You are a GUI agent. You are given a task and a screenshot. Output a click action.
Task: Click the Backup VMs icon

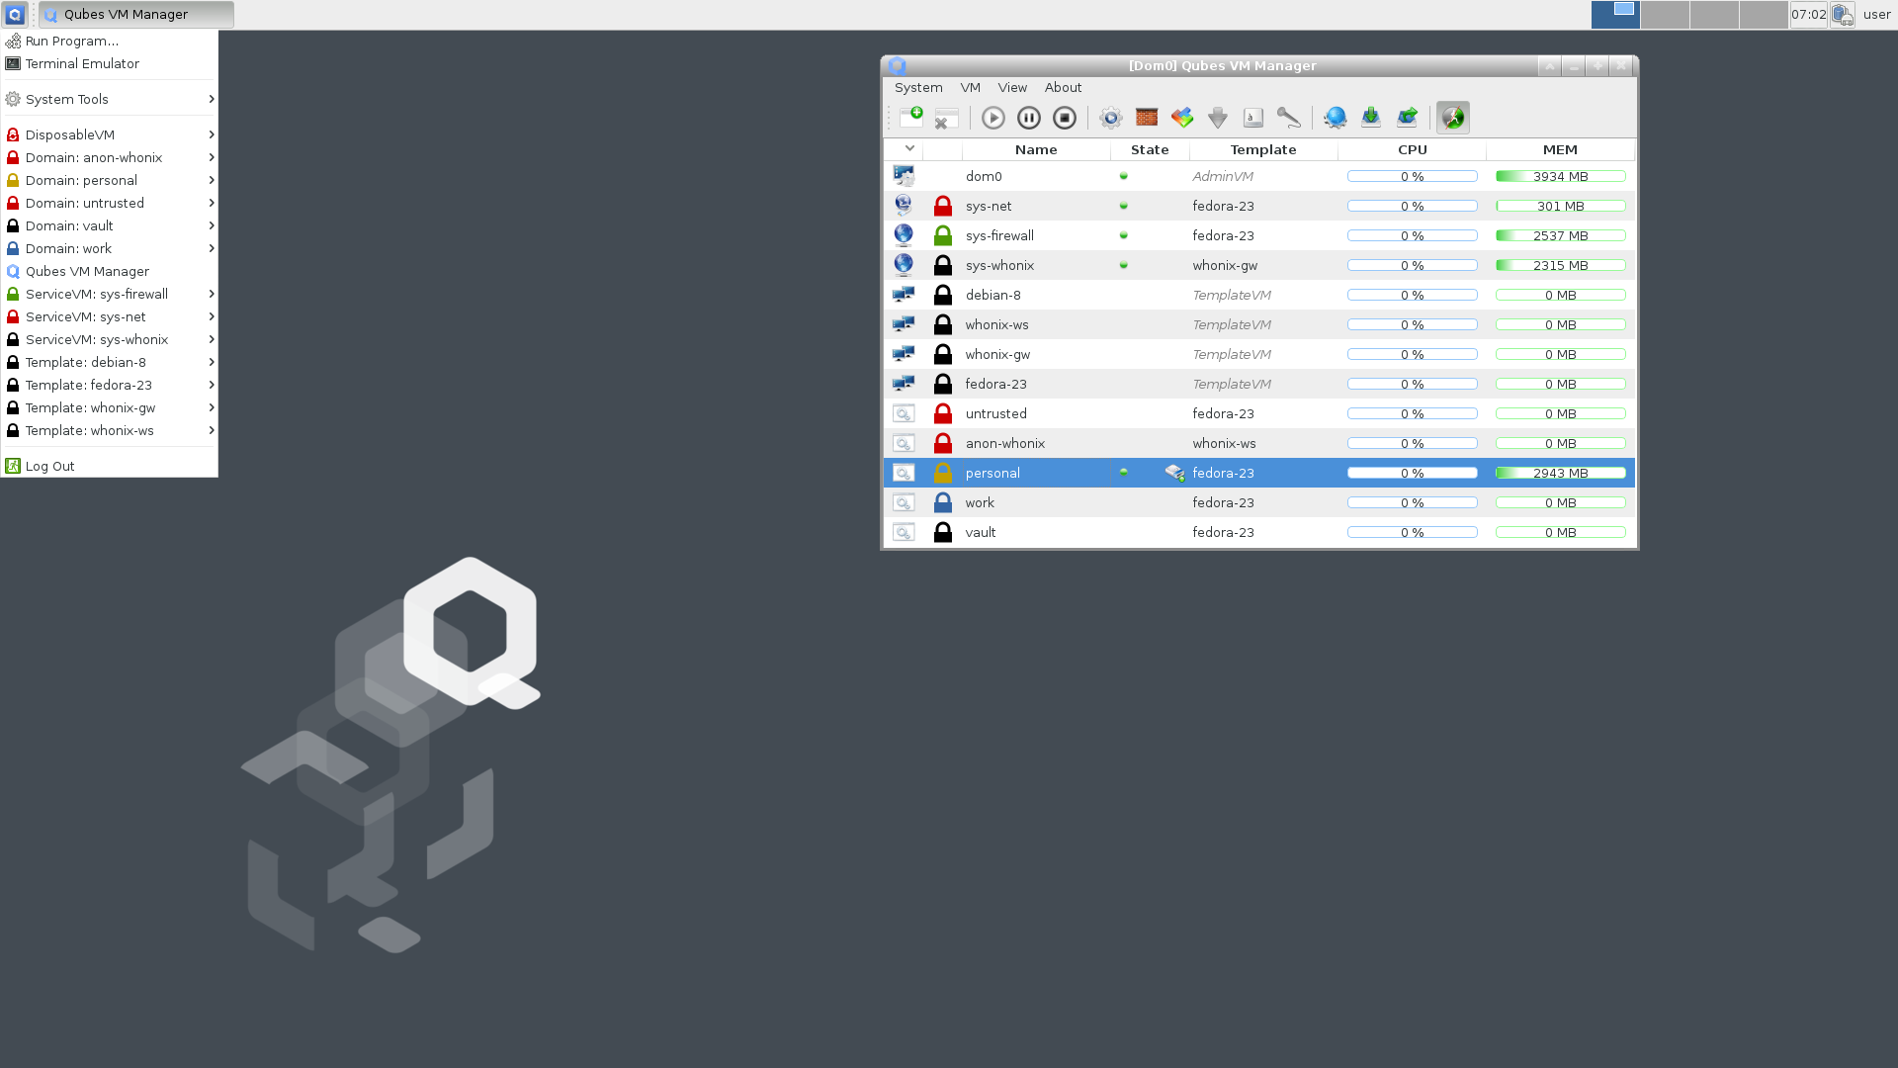click(x=1407, y=118)
